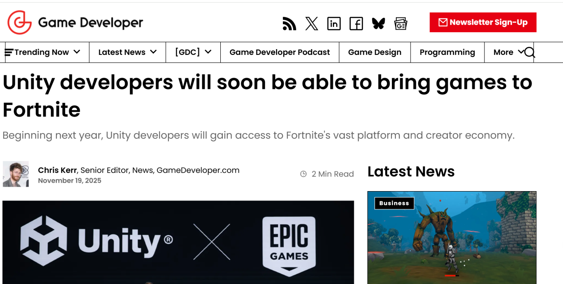Screen dimensions: 563x284
Task: Go to the Game Developer Podcast section
Action: 280,52
